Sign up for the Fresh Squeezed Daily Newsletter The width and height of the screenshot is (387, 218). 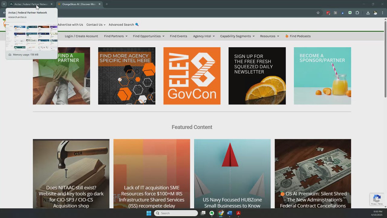click(x=257, y=76)
